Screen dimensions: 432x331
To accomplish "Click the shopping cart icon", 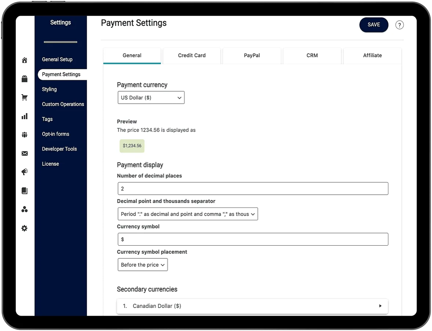I will (25, 98).
